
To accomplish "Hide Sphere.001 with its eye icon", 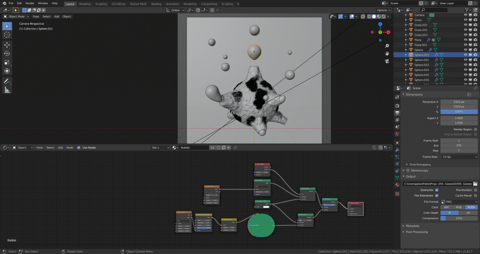I will pyautogui.click(x=465, y=55).
